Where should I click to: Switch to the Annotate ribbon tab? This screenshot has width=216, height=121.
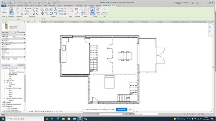tap(52, 6)
